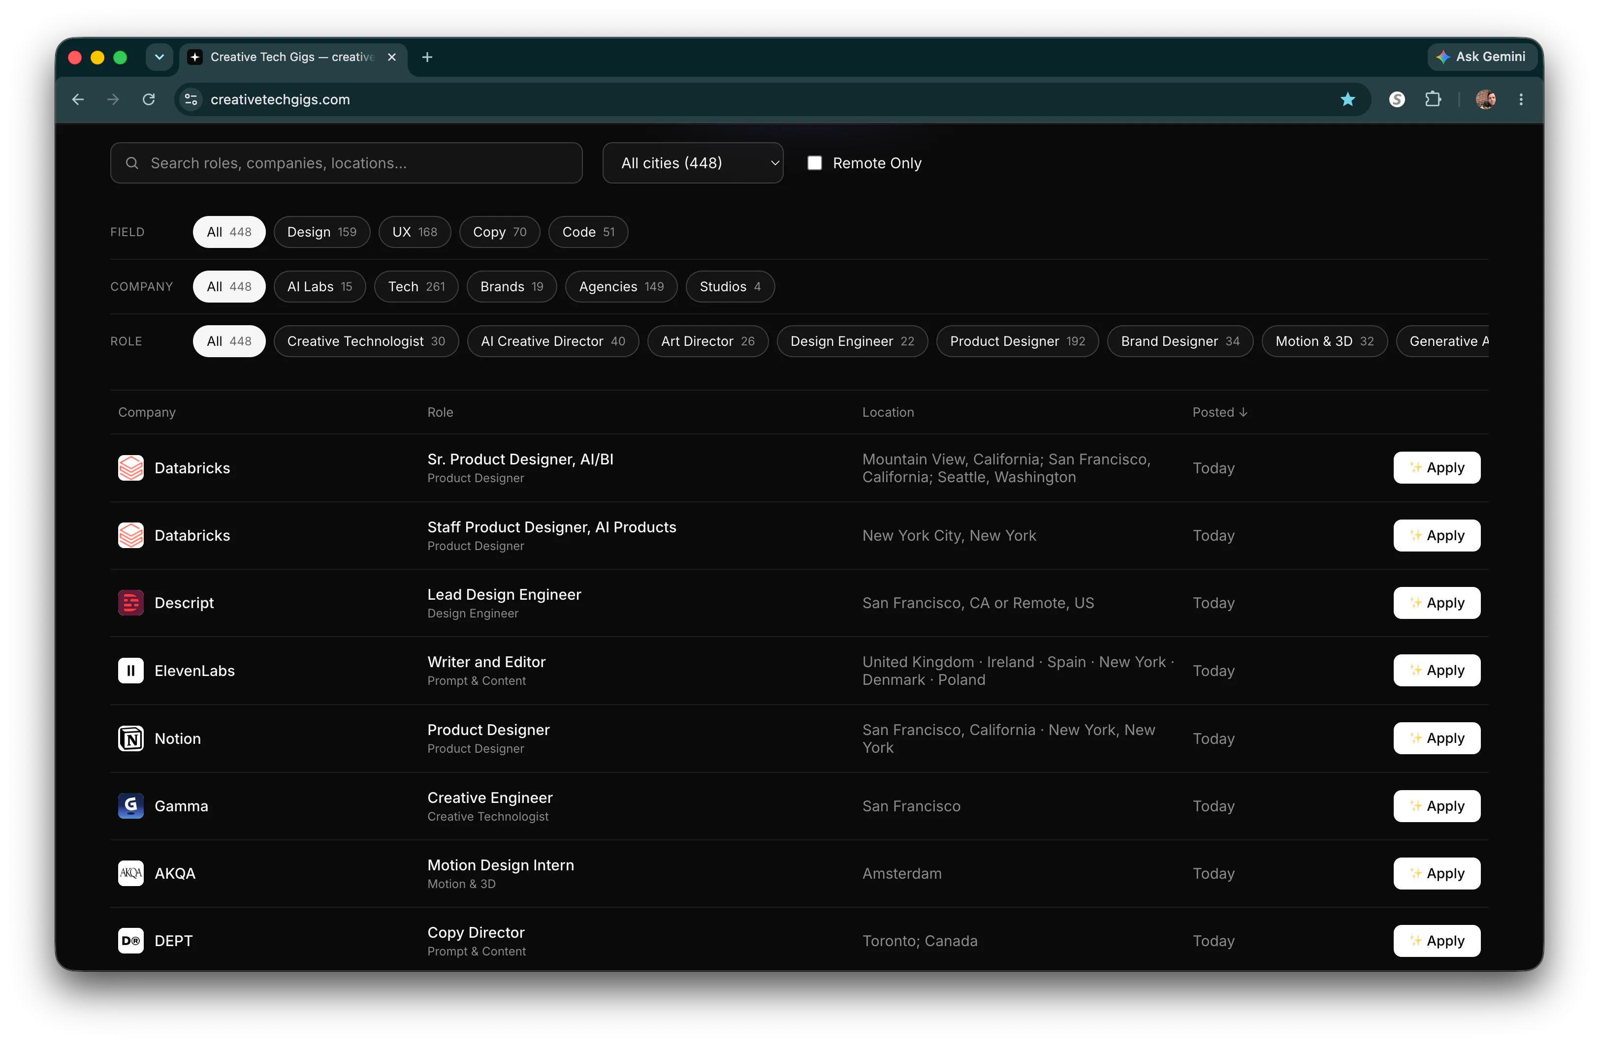
Task: Click the Notion logo icon
Action: [x=131, y=738]
